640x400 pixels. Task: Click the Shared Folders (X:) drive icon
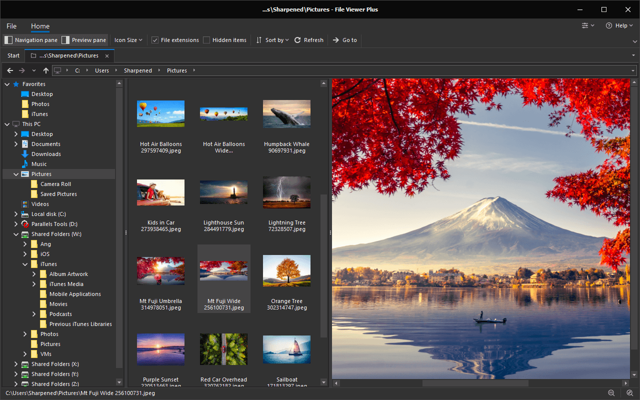[x=25, y=364]
